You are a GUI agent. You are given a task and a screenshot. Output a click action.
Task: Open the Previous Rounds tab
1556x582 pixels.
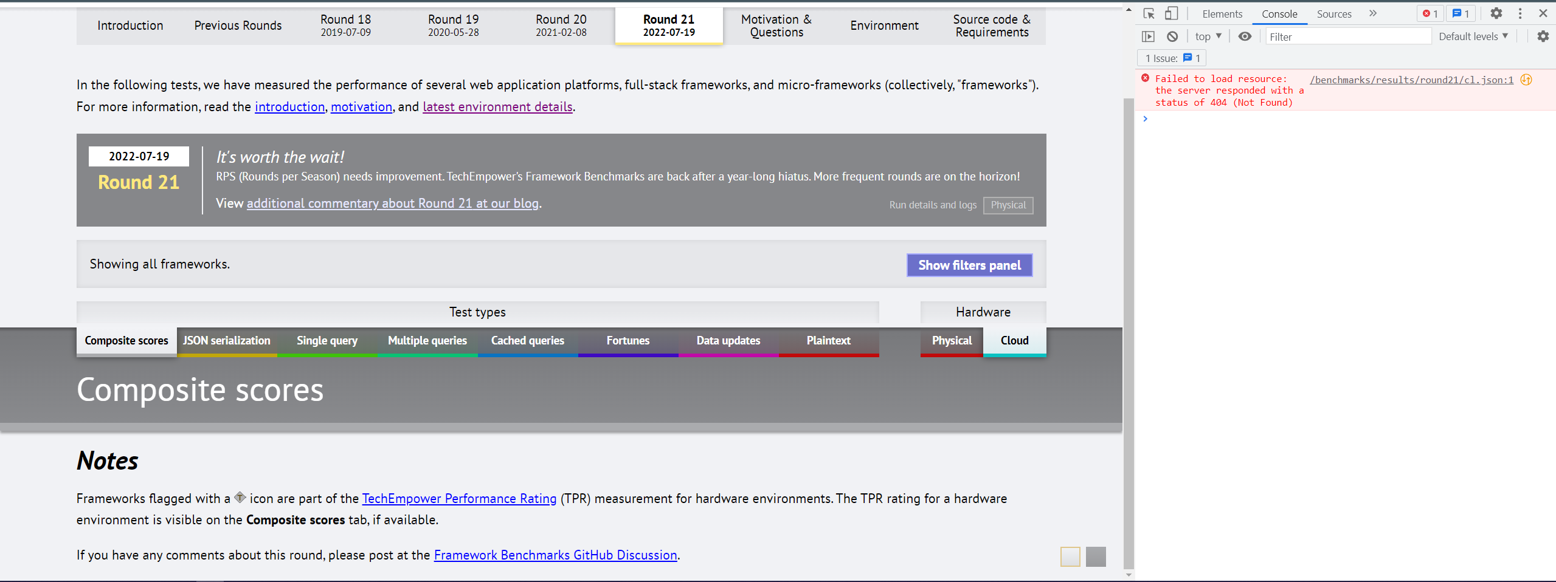[x=238, y=26]
